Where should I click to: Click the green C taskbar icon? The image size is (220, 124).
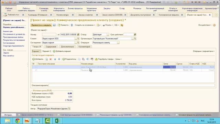(x=47, y=121)
